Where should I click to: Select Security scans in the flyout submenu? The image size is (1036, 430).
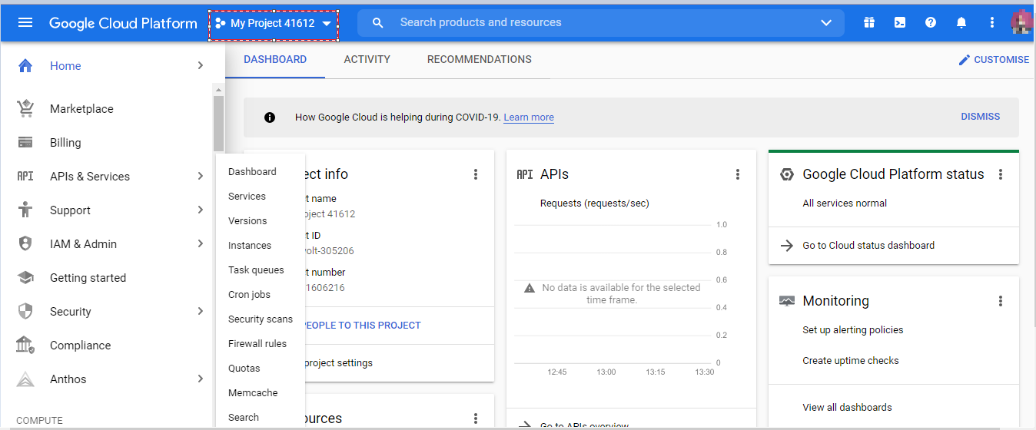pyautogui.click(x=261, y=319)
